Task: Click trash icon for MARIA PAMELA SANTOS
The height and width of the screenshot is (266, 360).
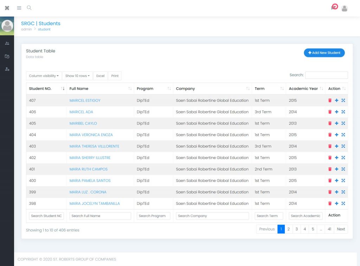Action: [330, 180]
